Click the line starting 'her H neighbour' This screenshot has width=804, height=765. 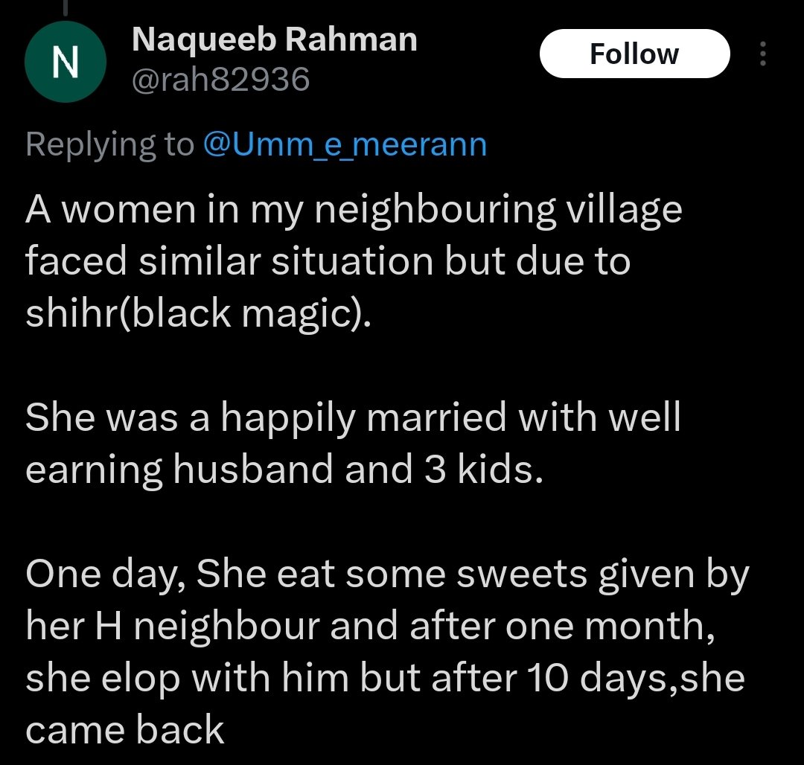(370, 625)
